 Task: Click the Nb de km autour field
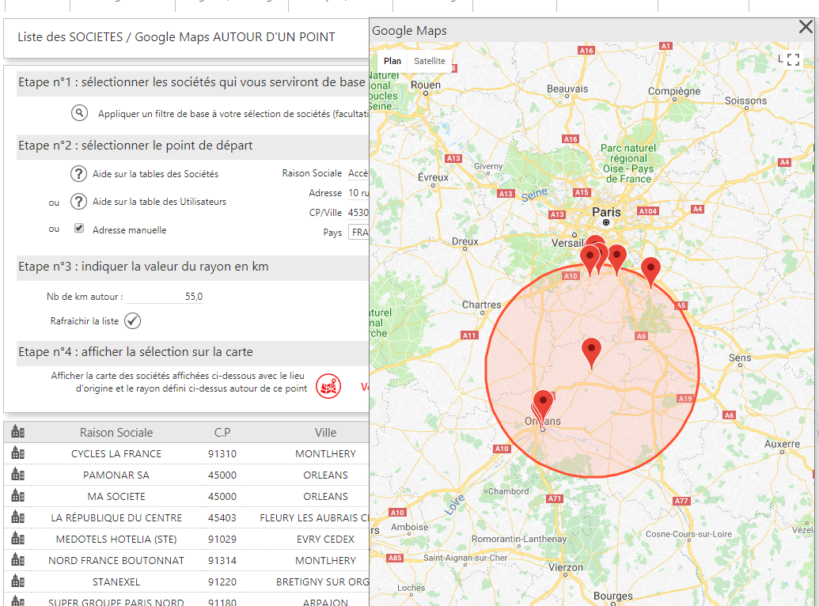pos(165,297)
